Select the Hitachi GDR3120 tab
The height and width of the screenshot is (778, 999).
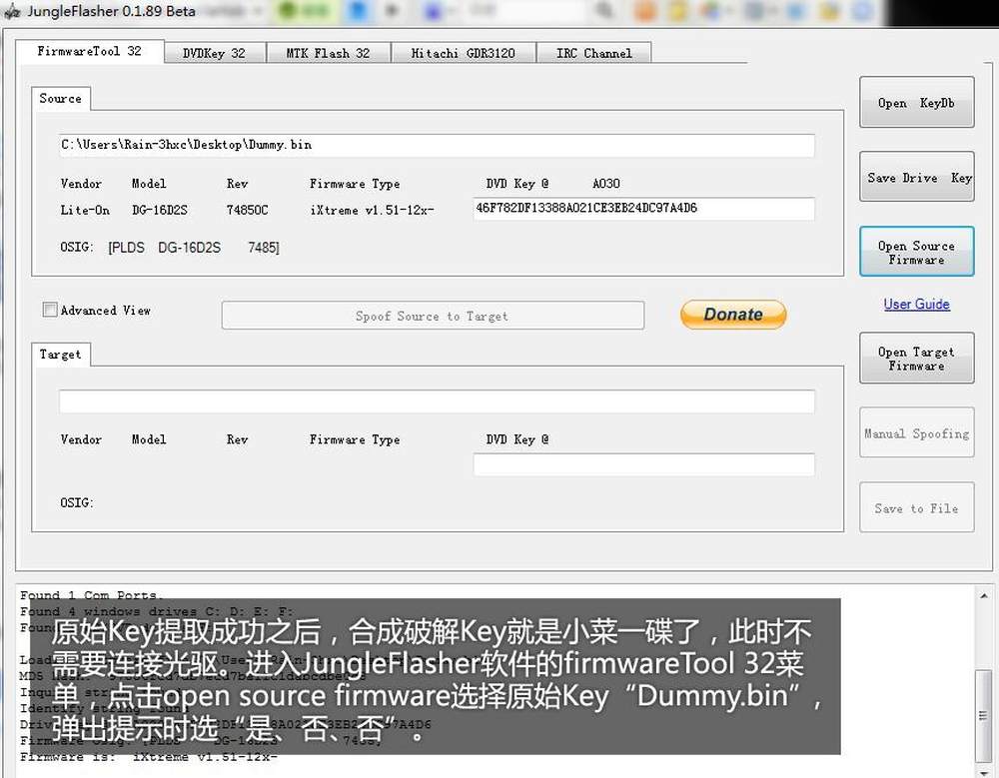[464, 53]
